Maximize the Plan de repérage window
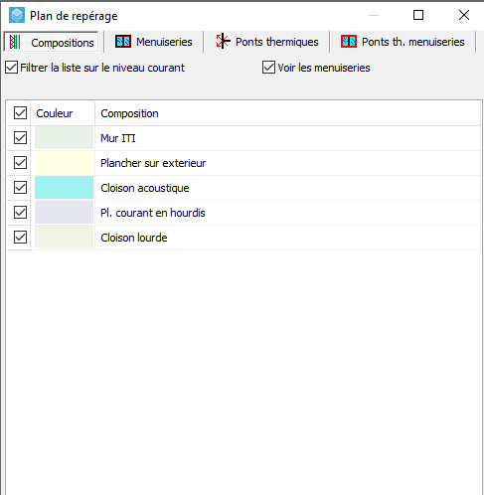This screenshot has width=484, height=495. (418, 15)
